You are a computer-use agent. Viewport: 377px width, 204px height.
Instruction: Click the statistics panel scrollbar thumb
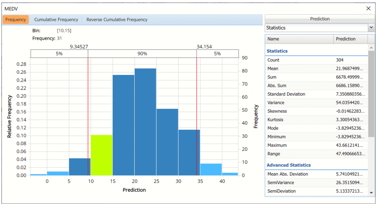point(371,94)
